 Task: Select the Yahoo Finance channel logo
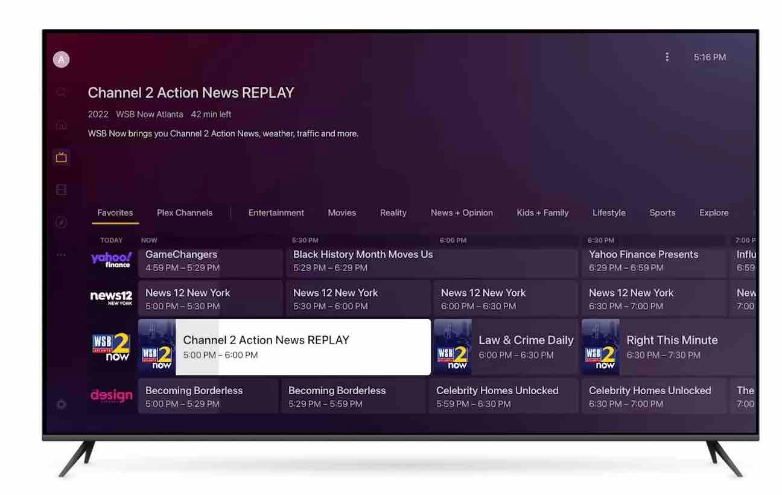pyautogui.click(x=111, y=260)
